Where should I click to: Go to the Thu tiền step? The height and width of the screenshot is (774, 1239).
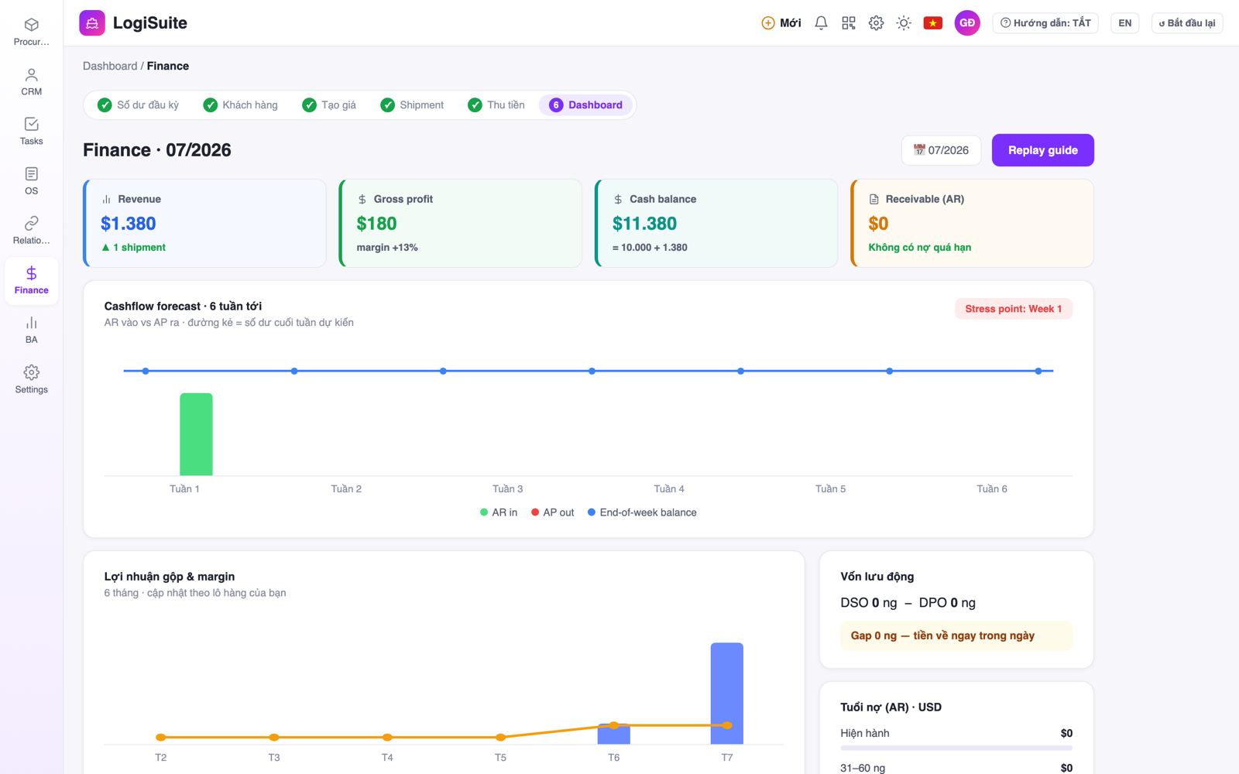(x=497, y=105)
